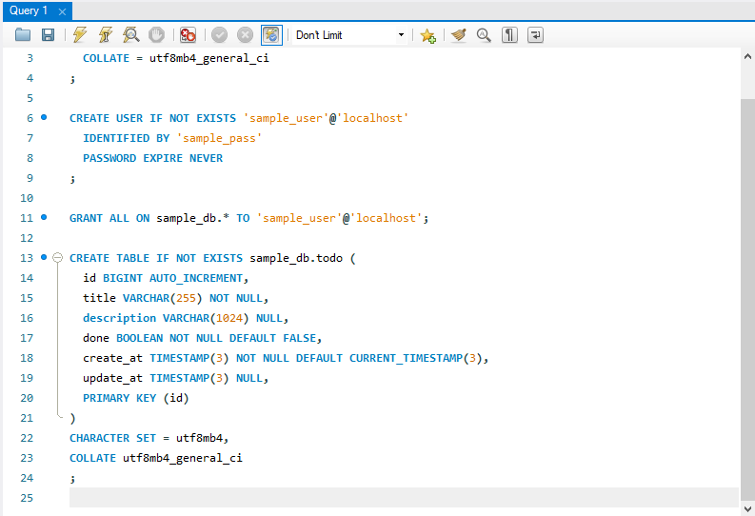Click statement marker dot on line 13

pos(44,257)
